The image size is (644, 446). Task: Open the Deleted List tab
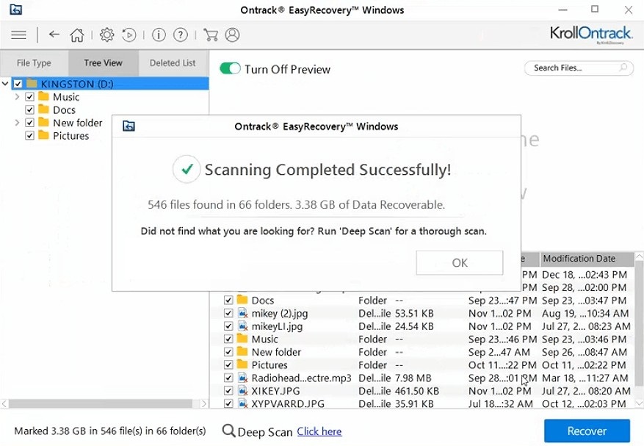pos(173,63)
